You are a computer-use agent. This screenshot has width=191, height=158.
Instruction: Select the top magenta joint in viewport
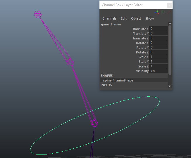click(x=37, y=14)
